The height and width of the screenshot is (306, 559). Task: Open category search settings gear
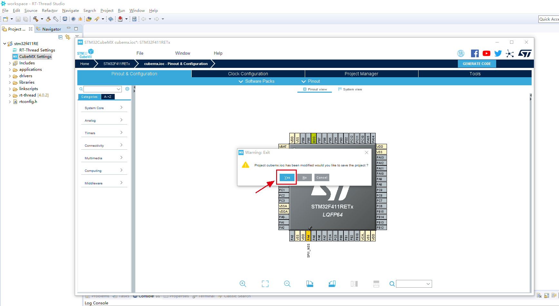(127, 89)
